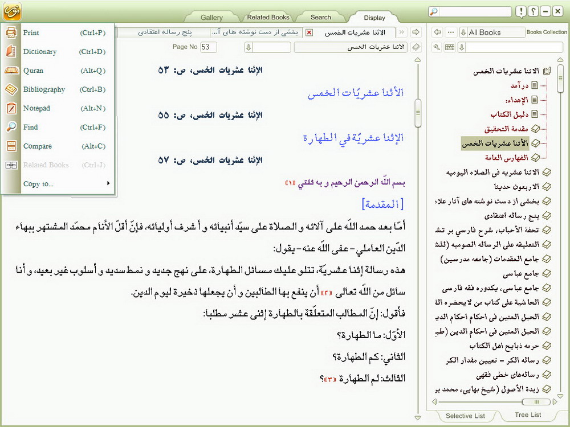Click the blue heading الإثنا عشريّة في الطهارة
The image size is (570, 427).
[x=353, y=138]
